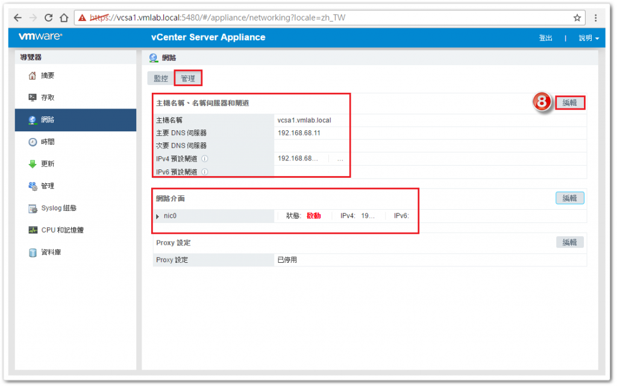This screenshot has width=617, height=387.
Task: Click the users gear icon beside sidebar 管理
Action: click(x=33, y=186)
